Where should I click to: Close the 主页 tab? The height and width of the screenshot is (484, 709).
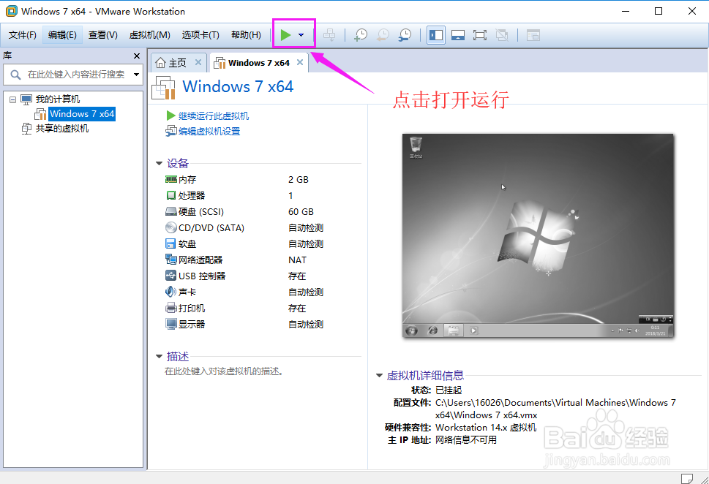(x=198, y=62)
